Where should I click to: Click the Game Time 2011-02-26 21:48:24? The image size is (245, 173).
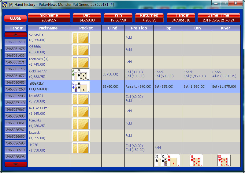pos(219,20)
